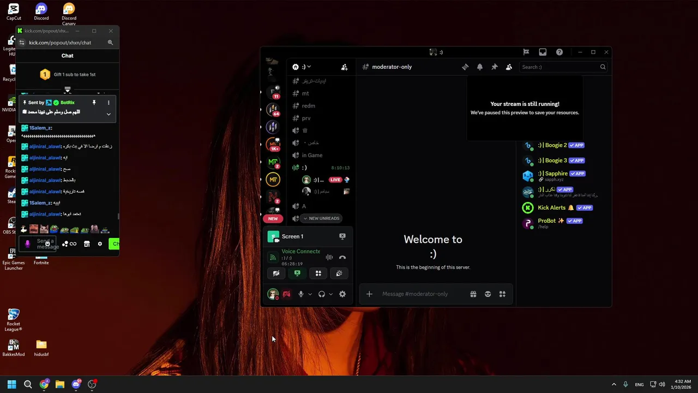Open the gift icon in message bar
The height and width of the screenshot is (393, 698).
click(x=473, y=294)
